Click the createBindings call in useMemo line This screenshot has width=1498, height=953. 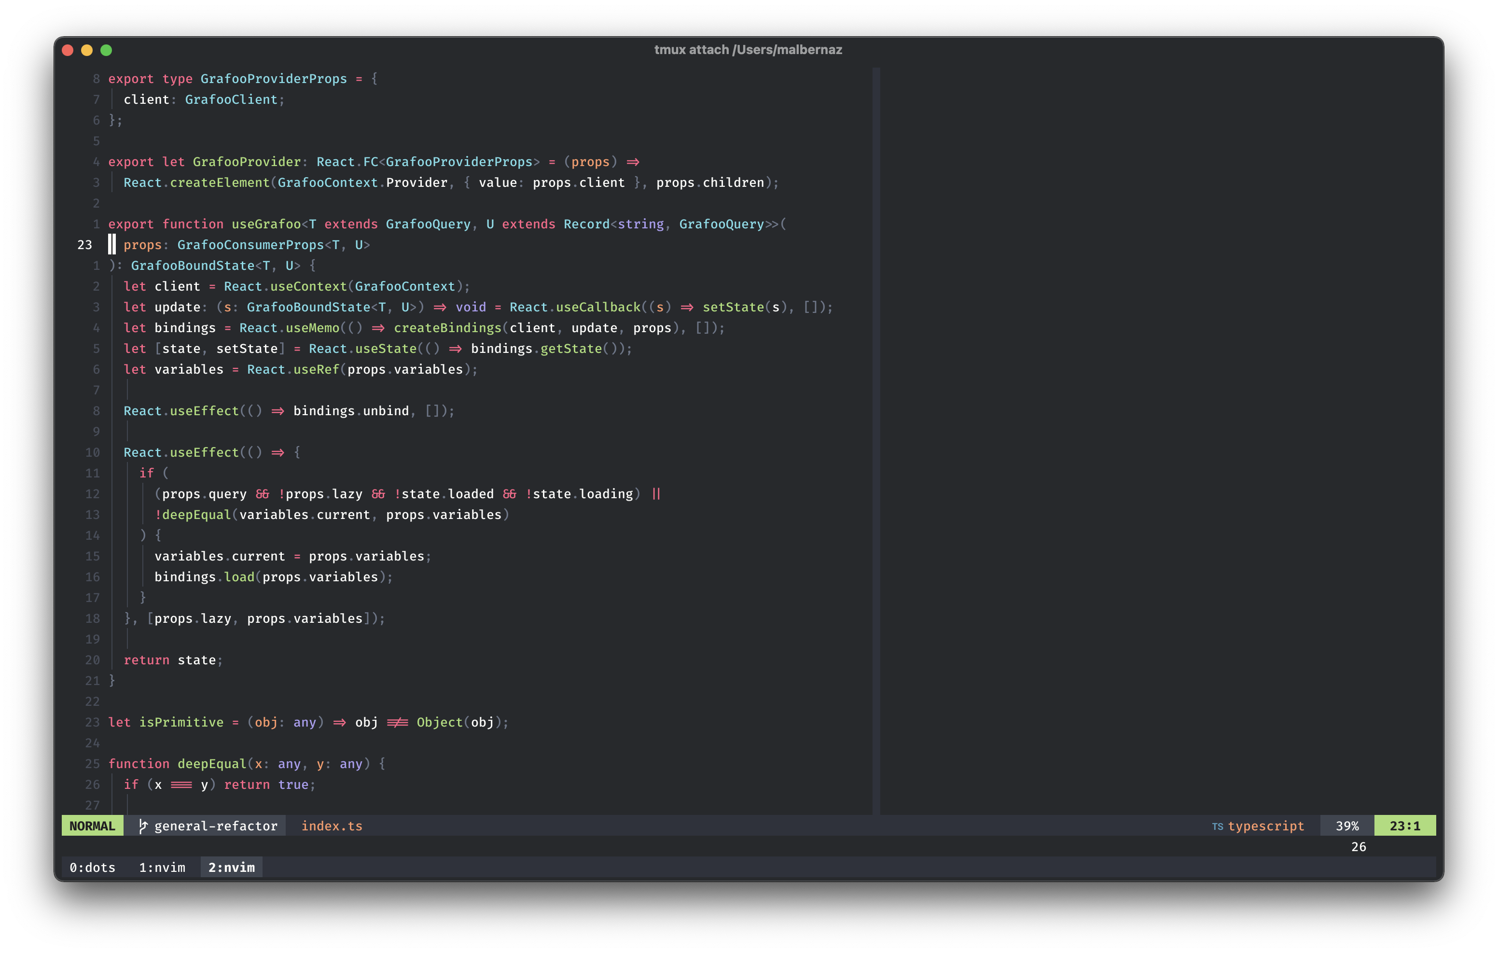point(447,328)
